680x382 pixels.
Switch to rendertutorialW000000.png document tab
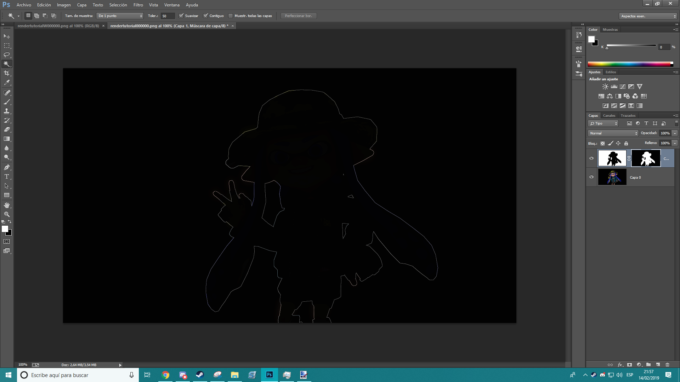tap(58, 26)
